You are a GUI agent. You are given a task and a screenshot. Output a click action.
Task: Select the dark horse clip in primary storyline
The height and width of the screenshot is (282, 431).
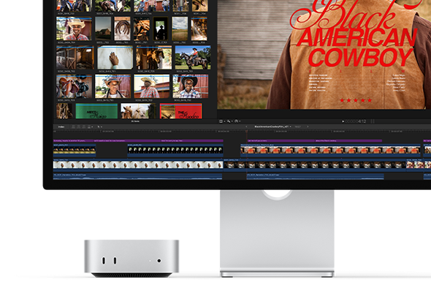[x=315, y=165]
